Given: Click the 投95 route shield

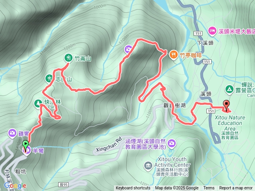Looking at the screenshot, I should 63,185.
